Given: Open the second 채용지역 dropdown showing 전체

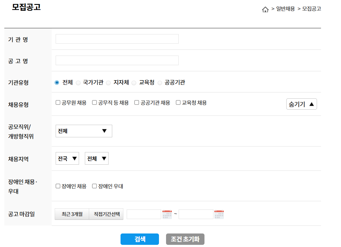Looking at the screenshot, I should point(96,158).
